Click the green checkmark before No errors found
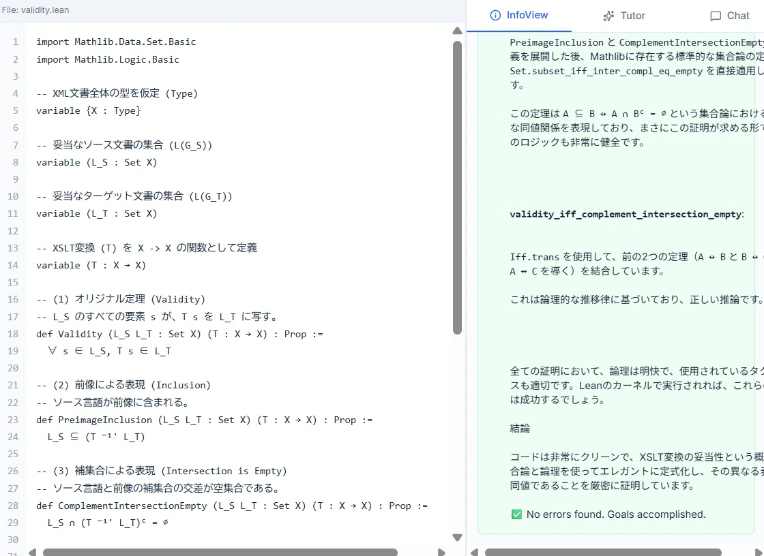The image size is (764, 556). pyautogui.click(x=516, y=514)
